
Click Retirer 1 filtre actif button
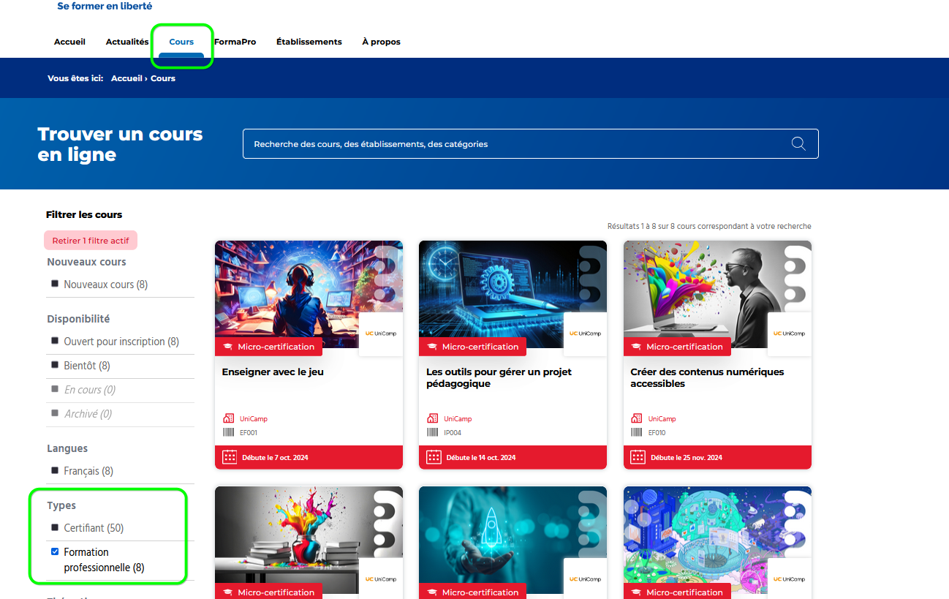91,241
